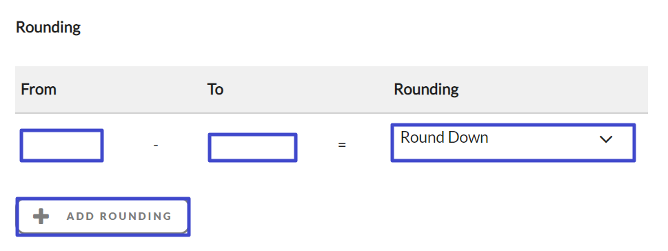The image size is (668, 251).
Task: Click the dash separator between fields
Action: (x=156, y=145)
